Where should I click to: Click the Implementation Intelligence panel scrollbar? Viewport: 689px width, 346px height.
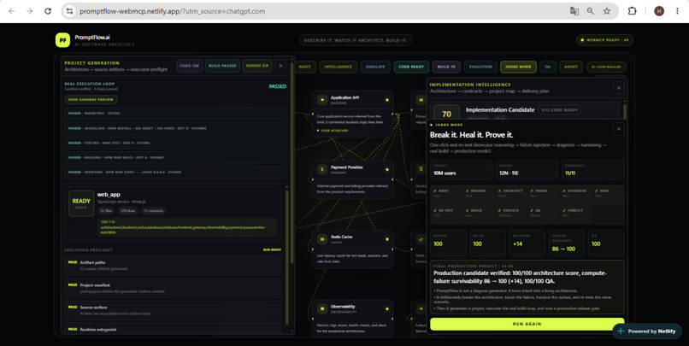pyautogui.click(x=625, y=110)
